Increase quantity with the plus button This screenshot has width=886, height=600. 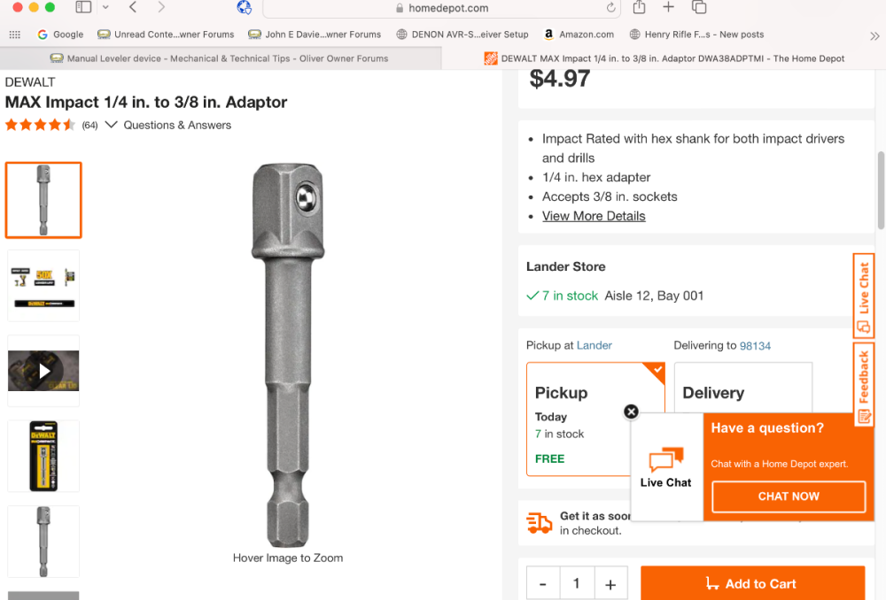click(x=610, y=584)
